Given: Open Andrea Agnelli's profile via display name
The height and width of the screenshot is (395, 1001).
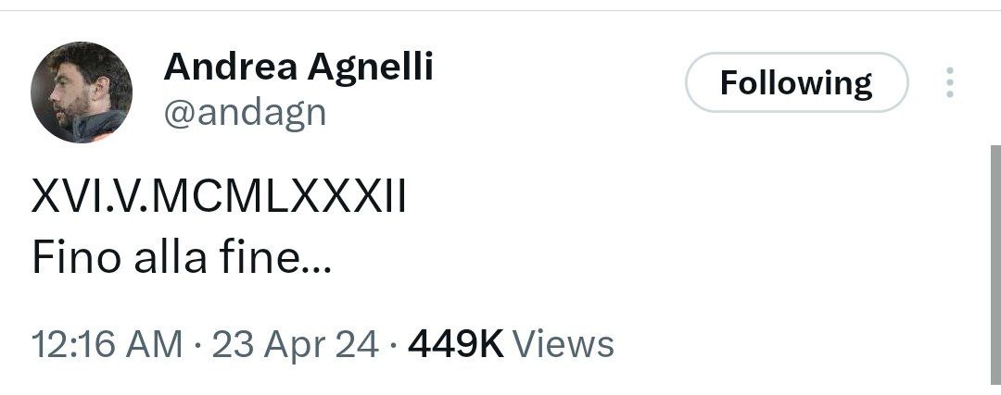Looking at the screenshot, I should coord(298,67).
